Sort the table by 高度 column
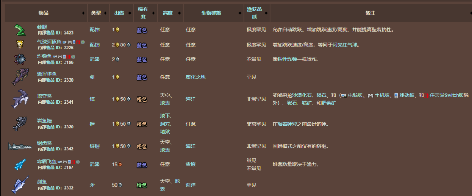 pos(179,13)
